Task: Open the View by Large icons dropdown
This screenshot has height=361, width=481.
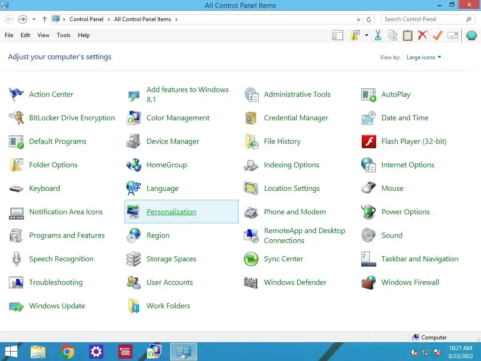Action: point(424,57)
